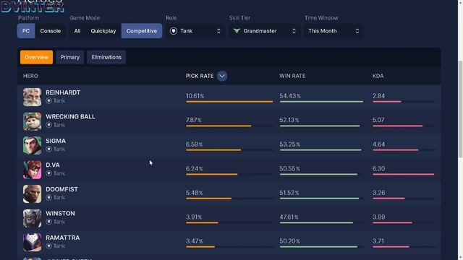463x260 pixels.
Task: Sort by the KDA column header
Action: click(x=378, y=76)
